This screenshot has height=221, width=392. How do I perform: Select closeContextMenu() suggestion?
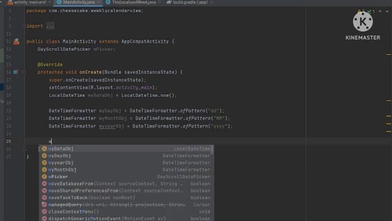tap(126, 212)
